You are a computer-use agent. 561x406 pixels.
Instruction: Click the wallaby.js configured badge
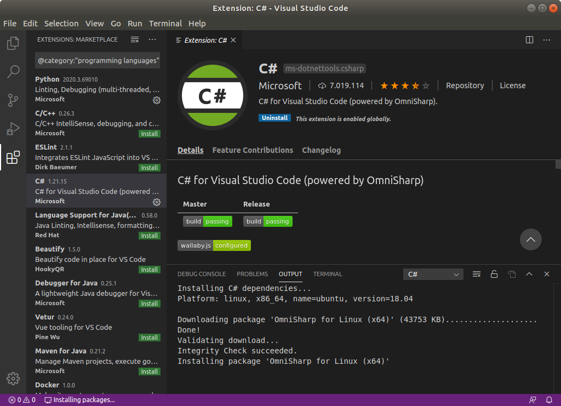pyautogui.click(x=214, y=245)
